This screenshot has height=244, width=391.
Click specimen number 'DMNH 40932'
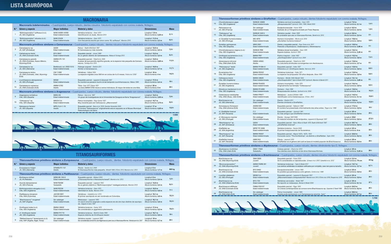pyautogui.click(x=258, y=61)
